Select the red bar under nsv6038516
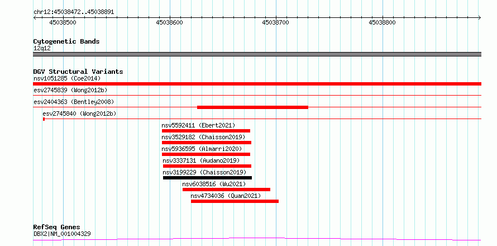 [226, 190]
